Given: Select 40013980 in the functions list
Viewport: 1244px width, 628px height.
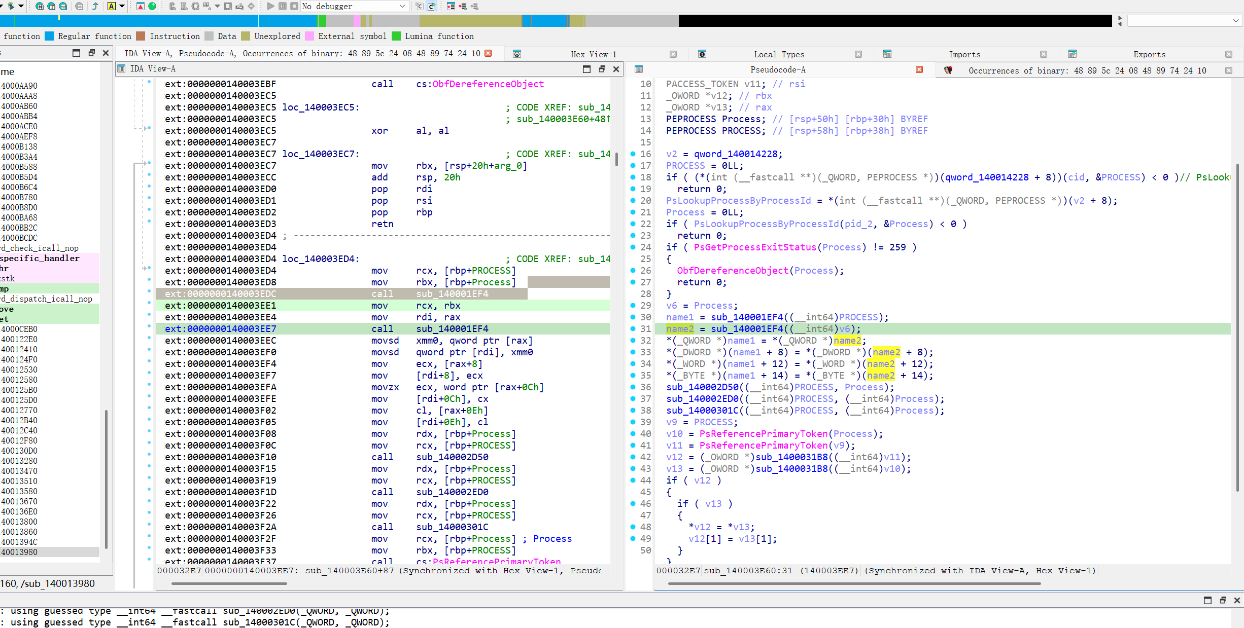Looking at the screenshot, I should point(50,552).
